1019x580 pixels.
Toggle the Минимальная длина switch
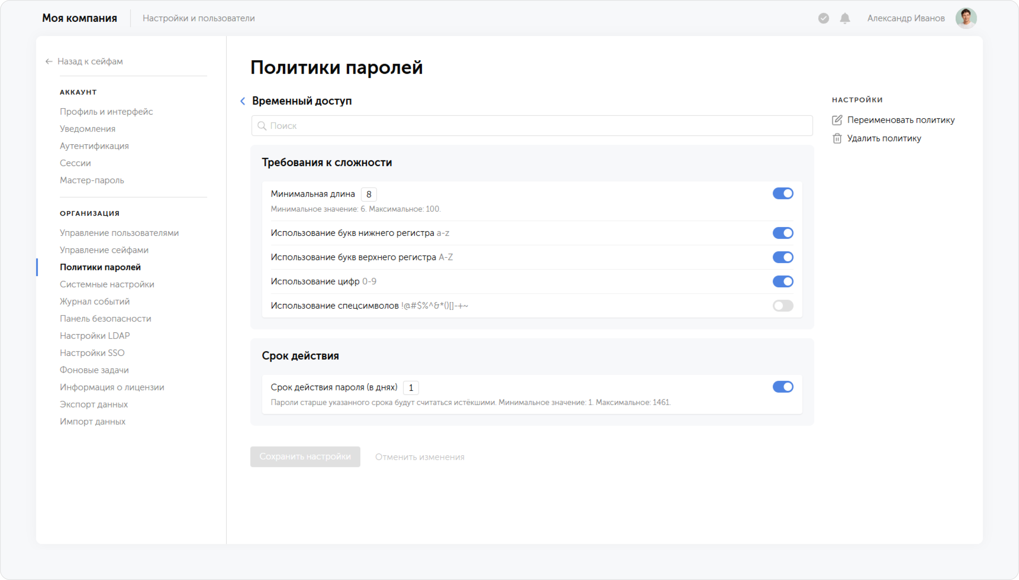click(x=783, y=194)
